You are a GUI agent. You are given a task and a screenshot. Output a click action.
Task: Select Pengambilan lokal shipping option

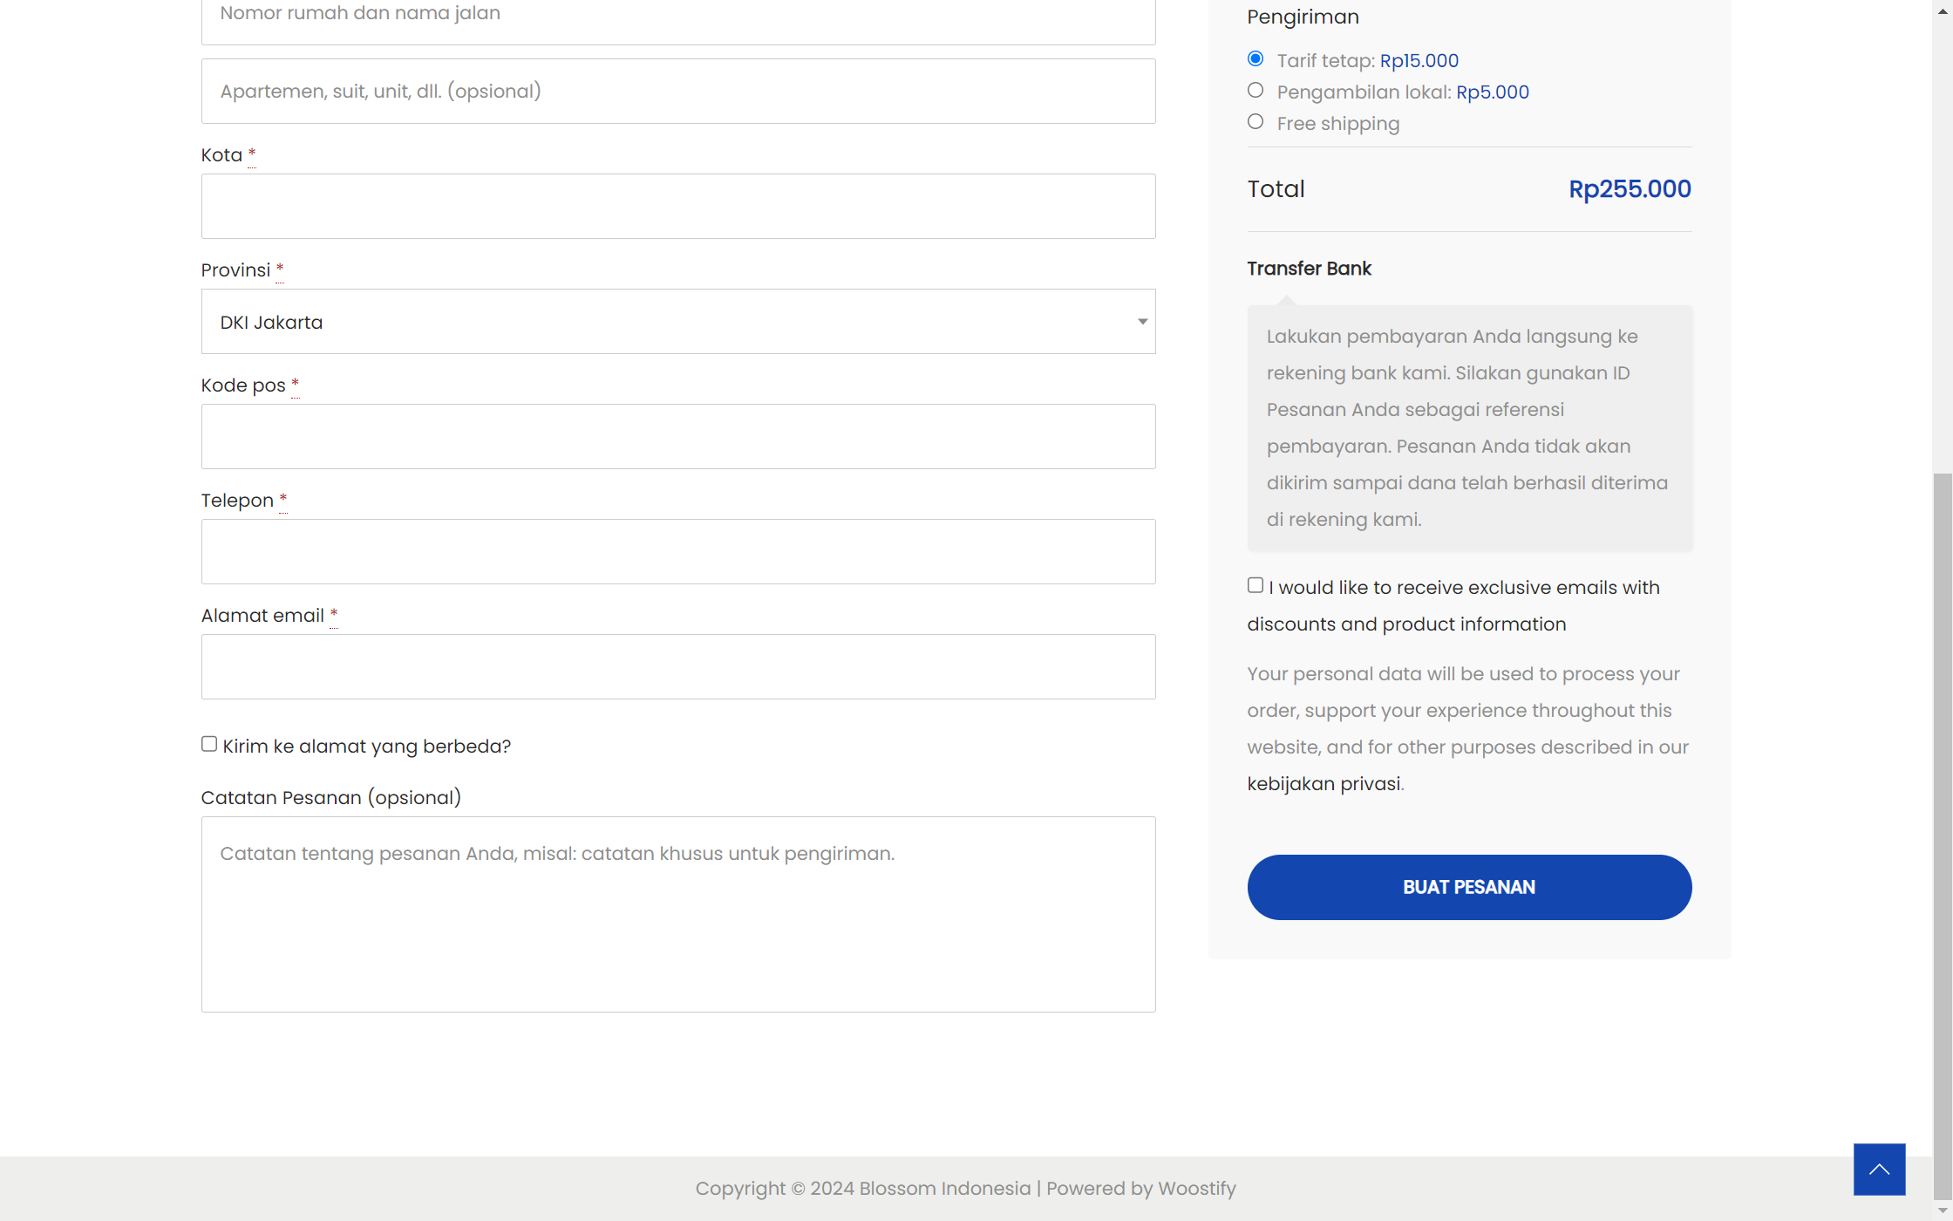[x=1255, y=91]
